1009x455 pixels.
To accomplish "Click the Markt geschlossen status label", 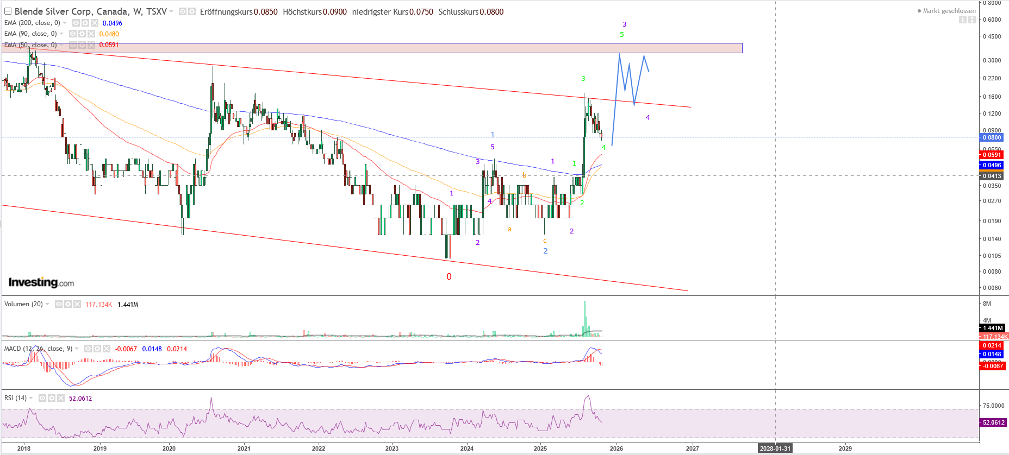I will tap(948, 11).
